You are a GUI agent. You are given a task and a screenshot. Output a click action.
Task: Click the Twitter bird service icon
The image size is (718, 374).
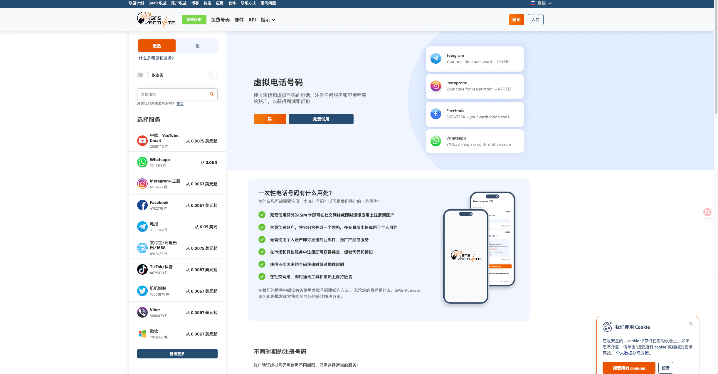coord(142,291)
